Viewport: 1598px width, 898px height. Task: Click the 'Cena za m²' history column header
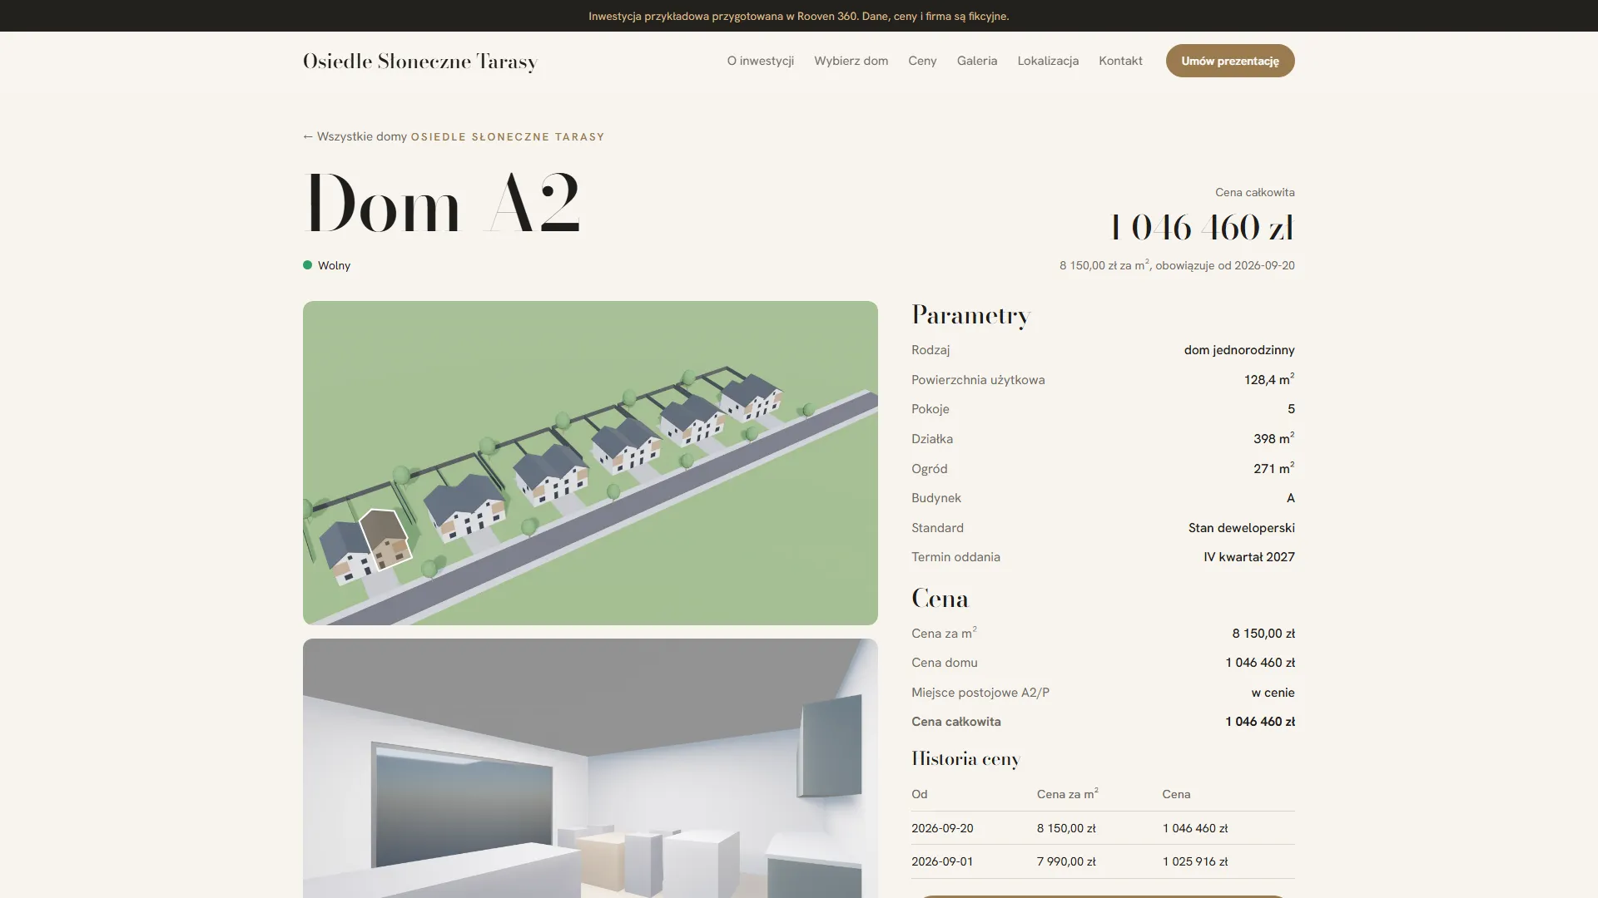tap(1067, 793)
